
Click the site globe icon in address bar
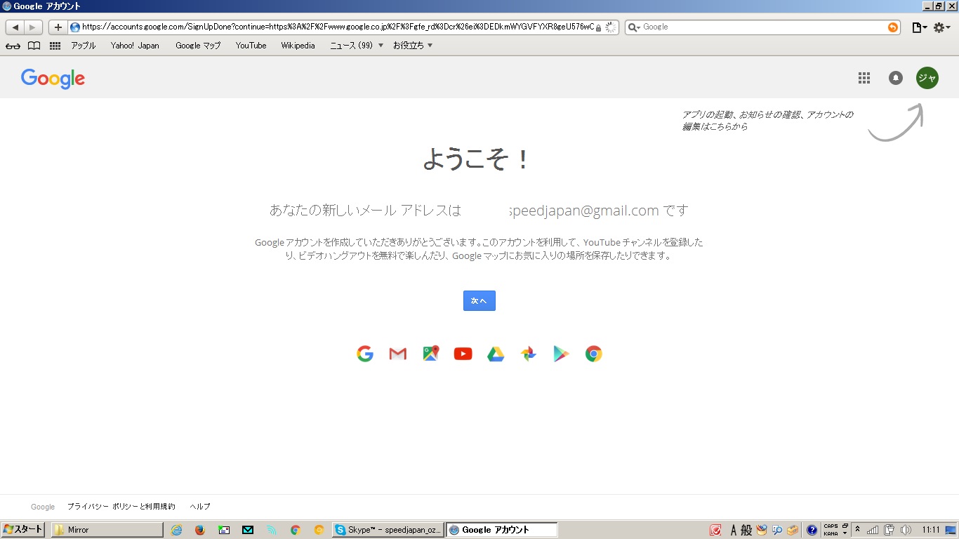point(75,27)
